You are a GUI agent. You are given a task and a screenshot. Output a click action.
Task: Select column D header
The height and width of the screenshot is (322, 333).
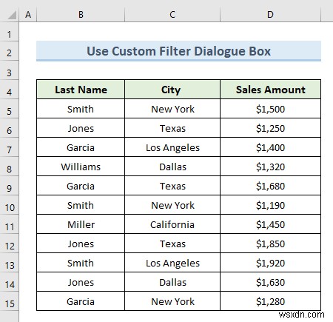270,15
